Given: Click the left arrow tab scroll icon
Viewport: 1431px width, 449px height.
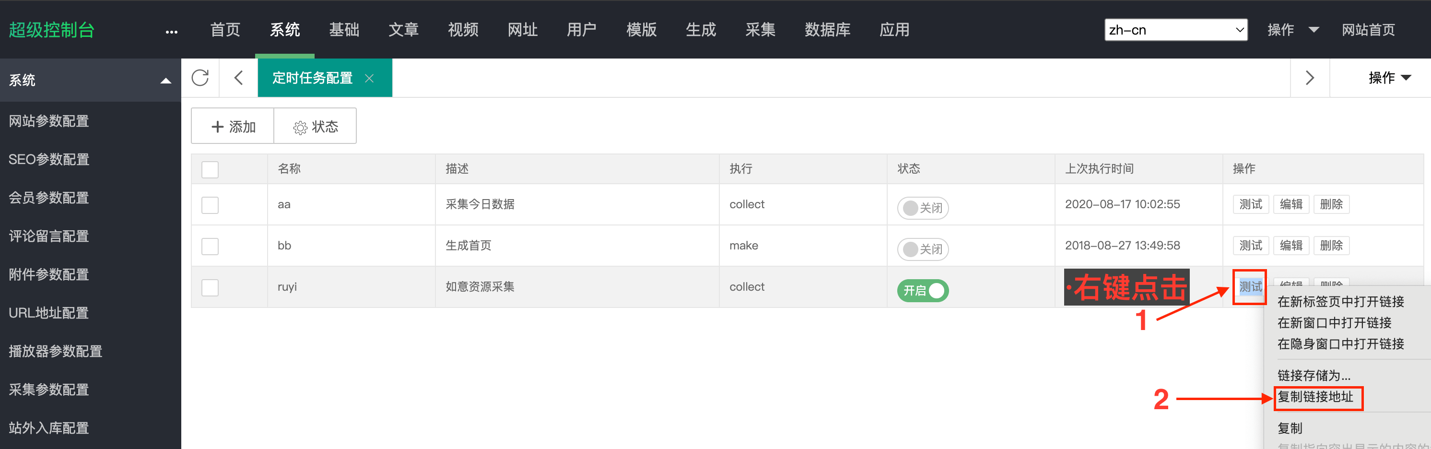Looking at the screenshot, I should coord(239,78).
